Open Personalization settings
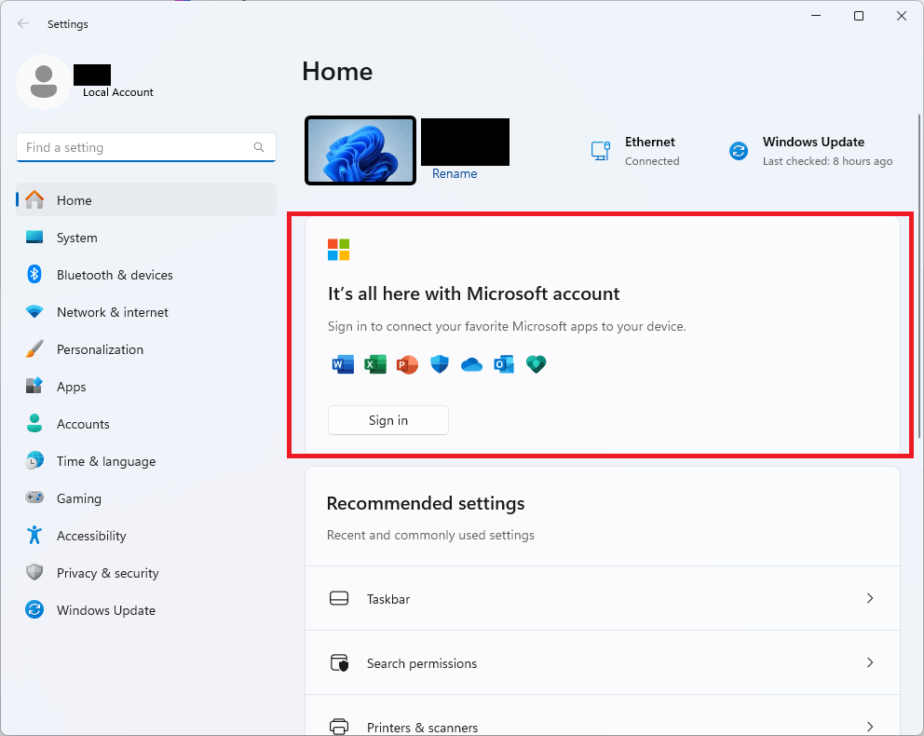This screenshot has width=924, height=736. click(146, 348)
